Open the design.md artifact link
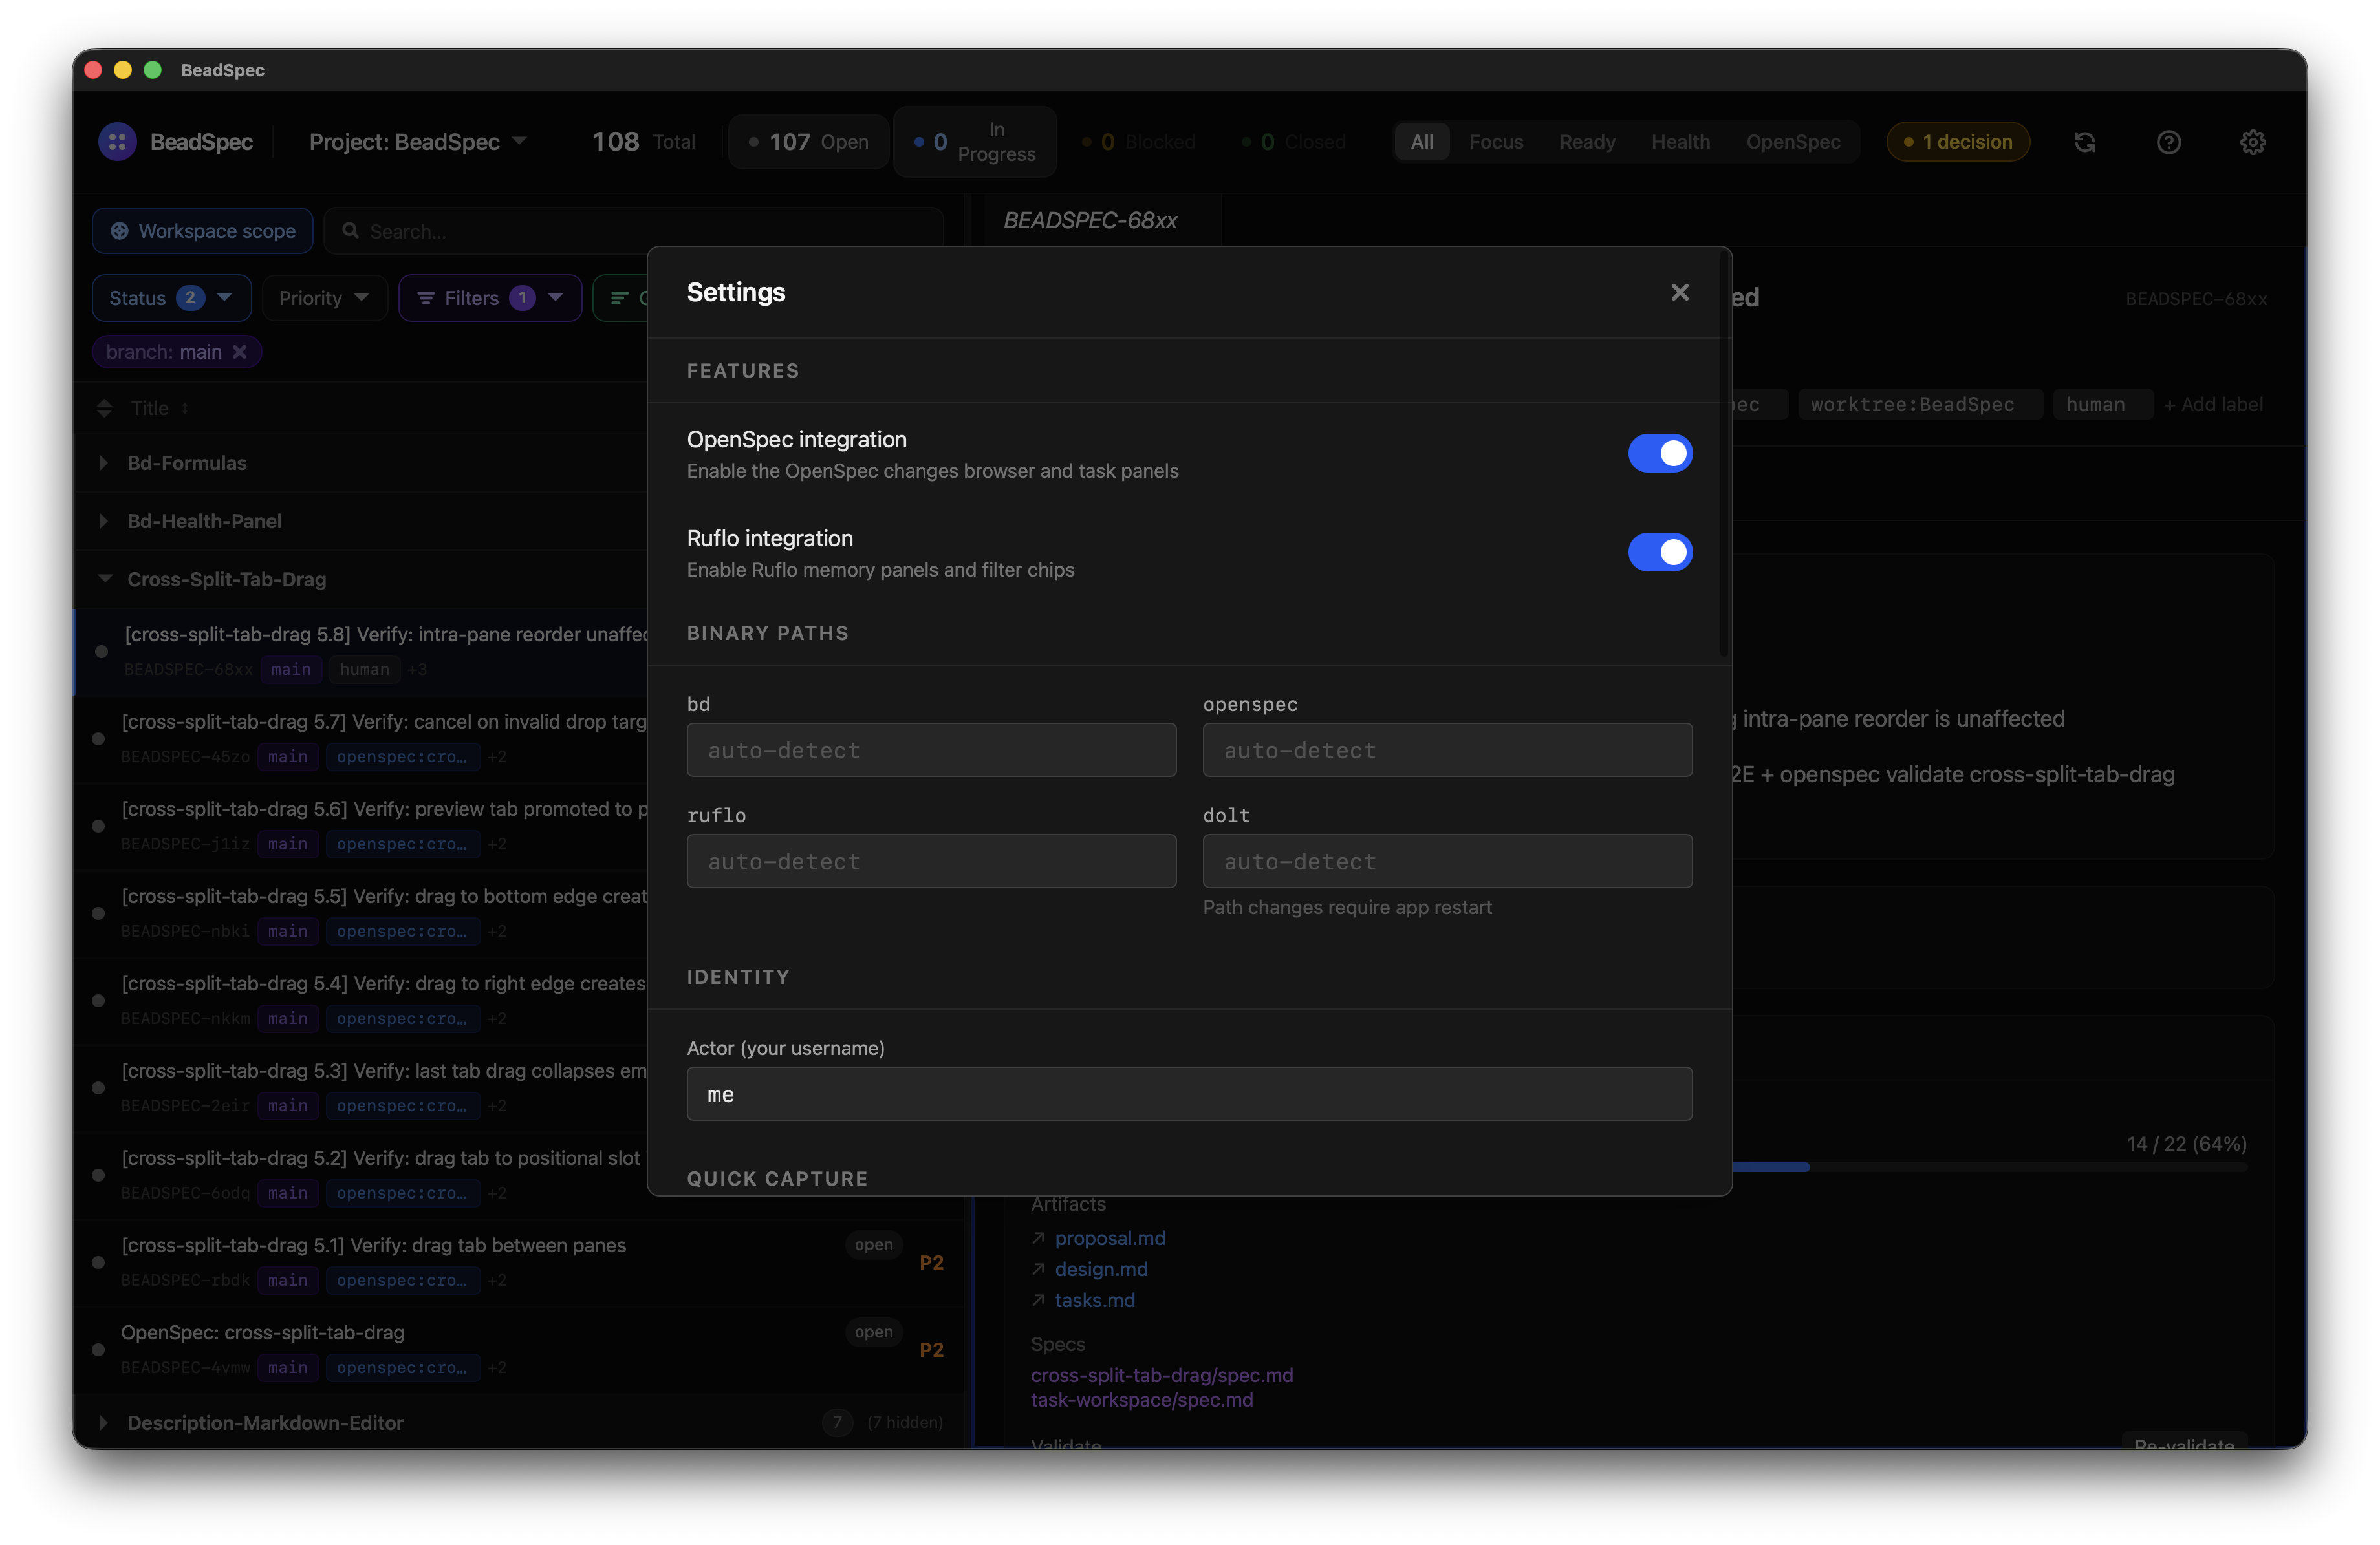 coord(1100,1268)
